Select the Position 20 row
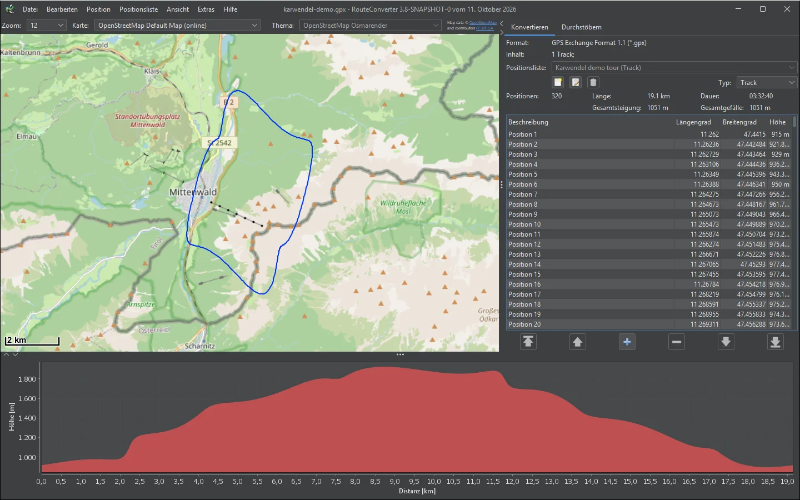Viewport: 800px width, 500px height. [x=648, y=324]
